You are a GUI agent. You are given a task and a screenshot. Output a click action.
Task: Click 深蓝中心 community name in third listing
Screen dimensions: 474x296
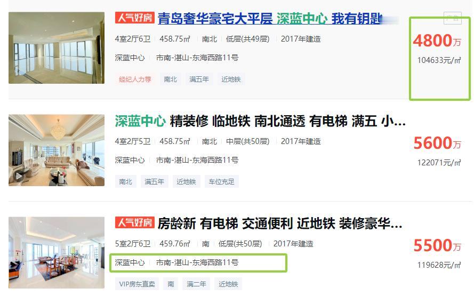point(130,262)
